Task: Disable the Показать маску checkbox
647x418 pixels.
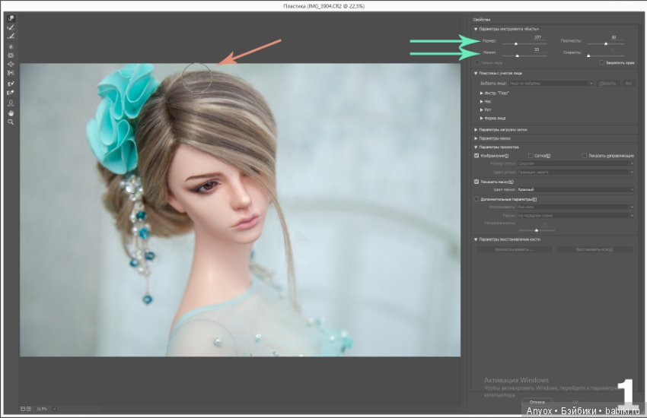Action: [476, 182]
